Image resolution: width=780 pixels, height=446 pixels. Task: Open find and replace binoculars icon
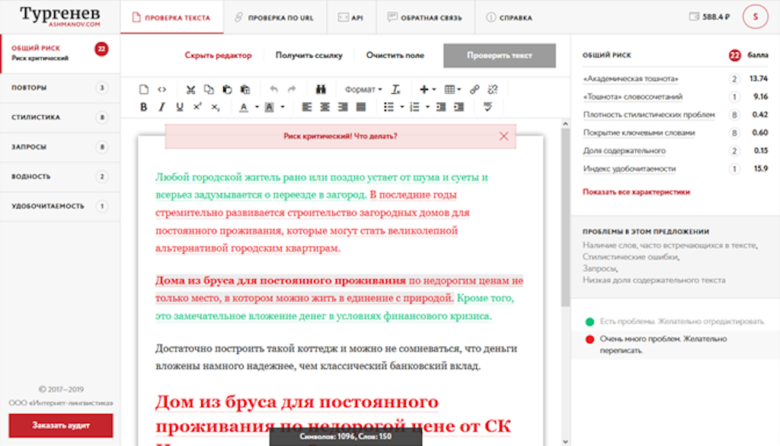click(x=321, y=90)
